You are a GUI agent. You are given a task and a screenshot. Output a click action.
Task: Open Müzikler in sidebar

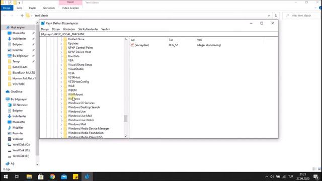(18, 127)
